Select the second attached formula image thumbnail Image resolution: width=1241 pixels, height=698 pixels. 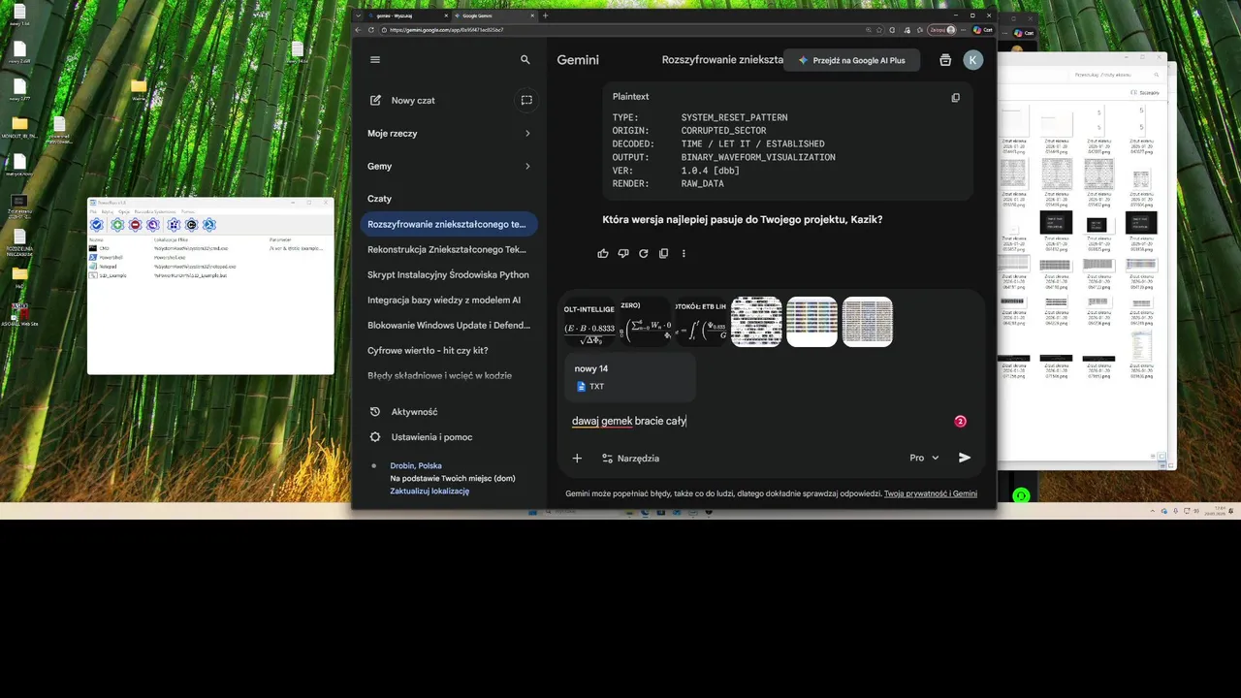pos(645,322)
